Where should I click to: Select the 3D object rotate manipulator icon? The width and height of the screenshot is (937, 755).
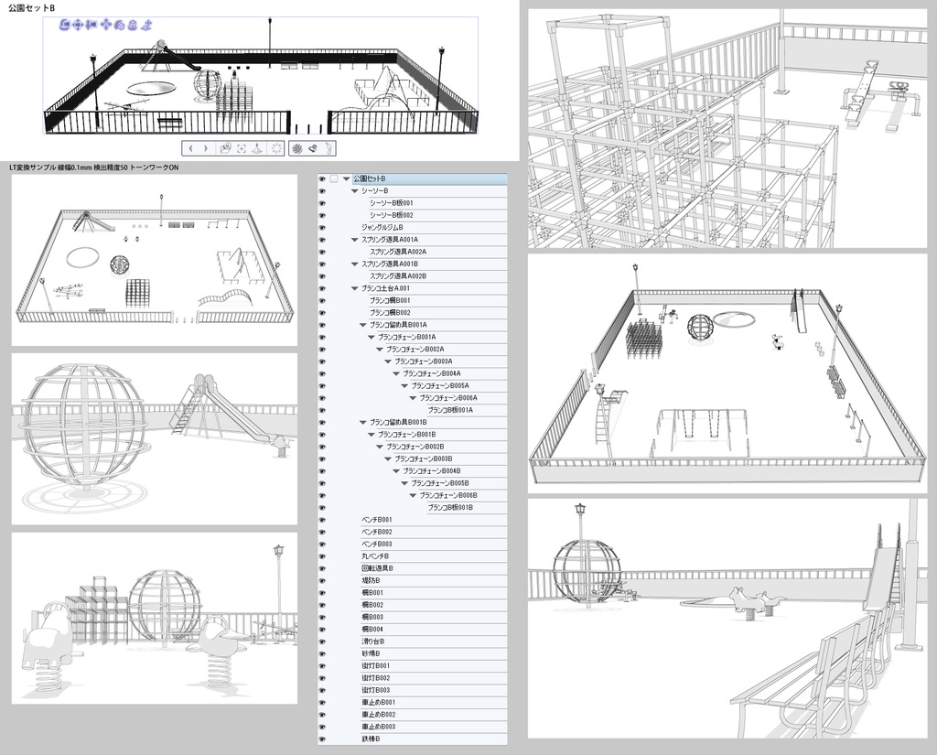[120, 25]
